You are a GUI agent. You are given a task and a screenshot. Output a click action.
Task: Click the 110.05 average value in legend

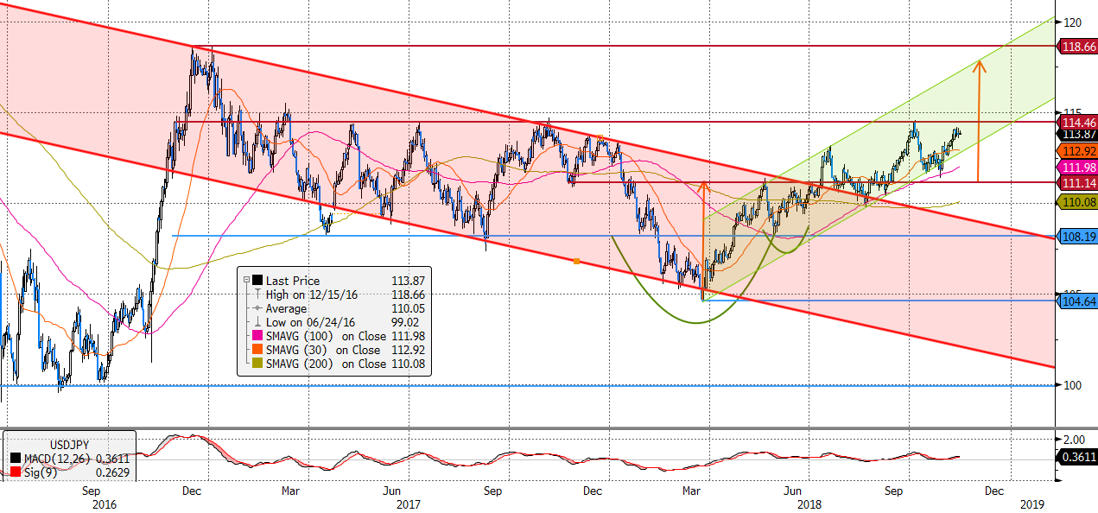pos(408,308)
